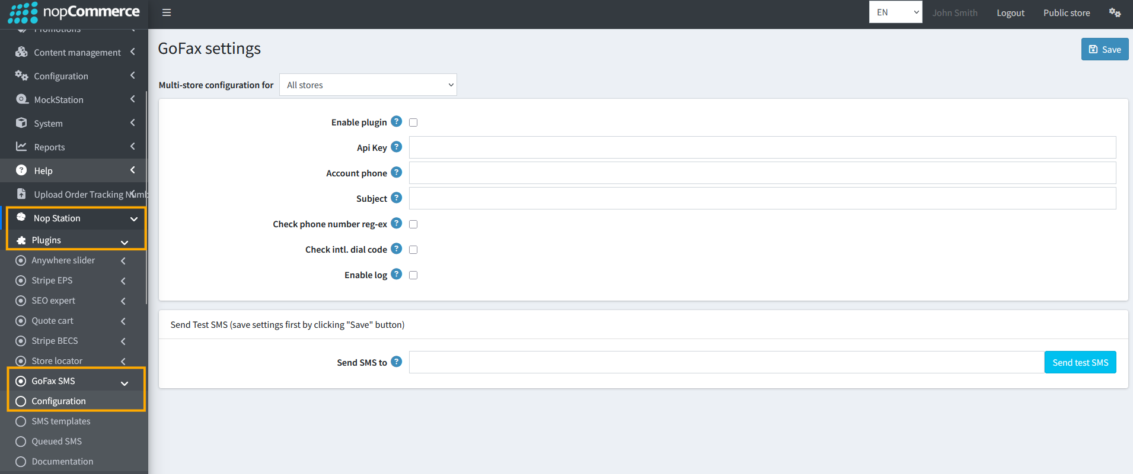Click the Help question mark icon
Screen dimensions: 1133x474
tap(21, 170)
